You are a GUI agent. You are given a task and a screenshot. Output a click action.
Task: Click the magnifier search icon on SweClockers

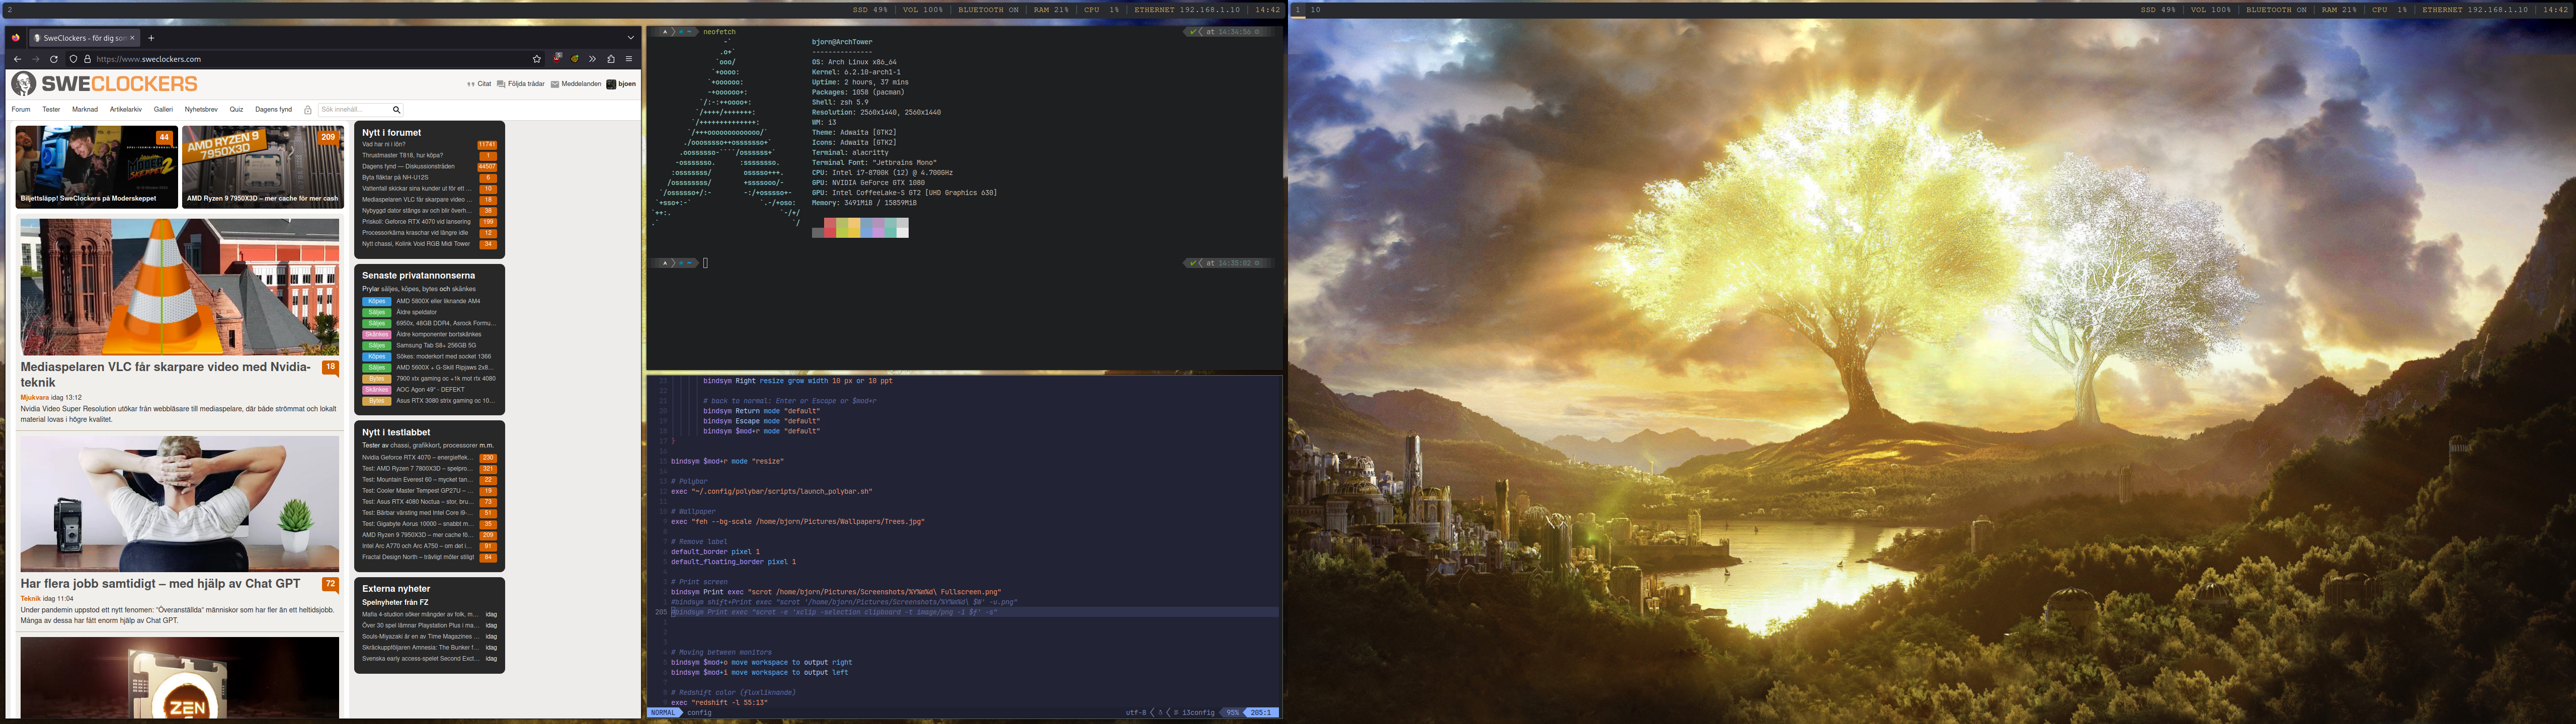pyautogui.click(x=396, y=110)
